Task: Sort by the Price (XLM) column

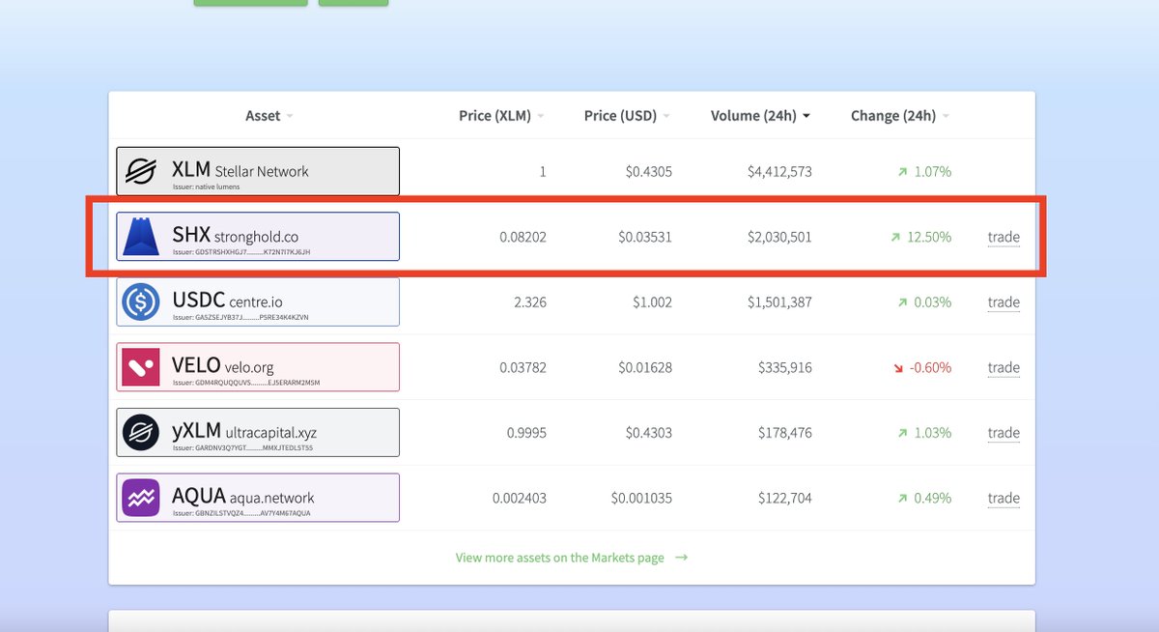Action: pos(501,116)
